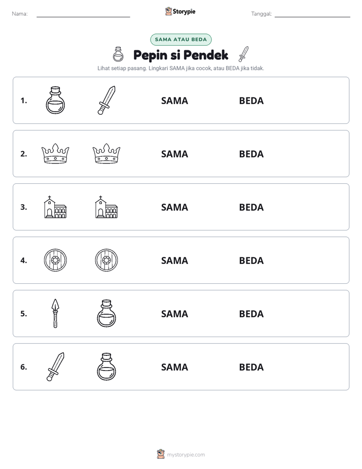Click the Storypie logo at top
Viewport: 362px width, 469px height.
click(180, 11)
